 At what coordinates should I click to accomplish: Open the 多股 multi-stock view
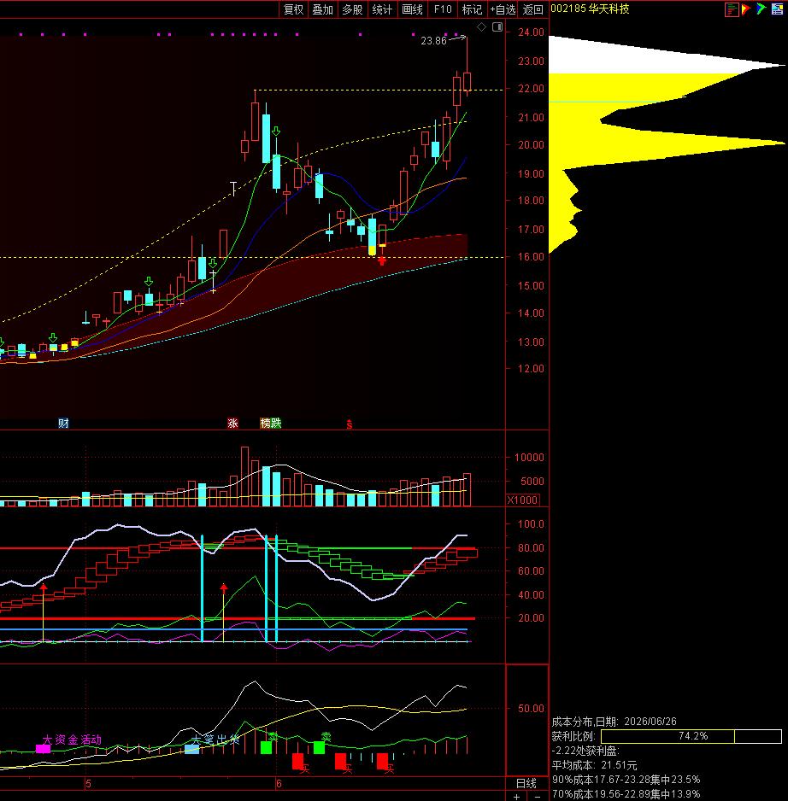click(x=352, y=9)
